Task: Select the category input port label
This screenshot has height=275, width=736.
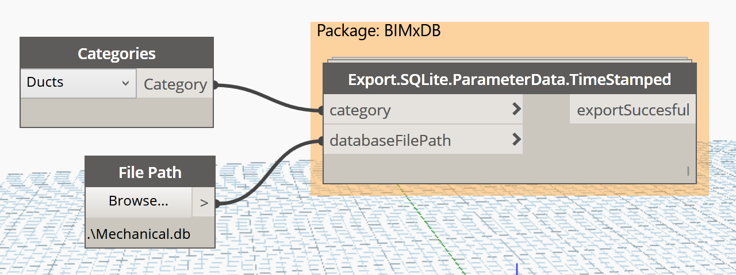Action: tap(360, 110)
